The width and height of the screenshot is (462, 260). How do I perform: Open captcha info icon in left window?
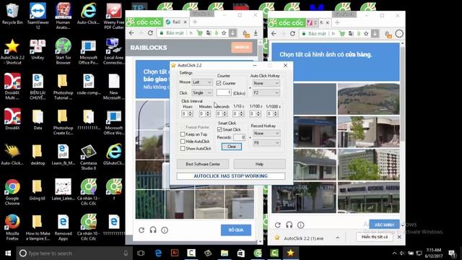pyautogui.click(x=165, y=230)
